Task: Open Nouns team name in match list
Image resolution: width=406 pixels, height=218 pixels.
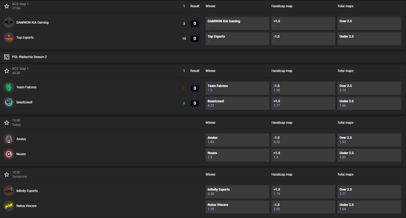Action: point(21,154)
